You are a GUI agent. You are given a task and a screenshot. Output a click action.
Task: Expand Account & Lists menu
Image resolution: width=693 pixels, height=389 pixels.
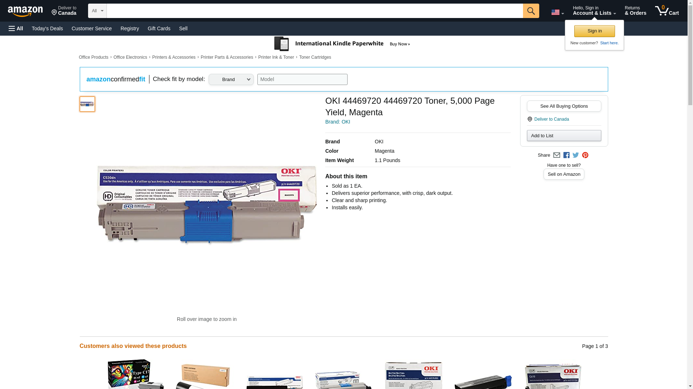[x=594, y=11]
